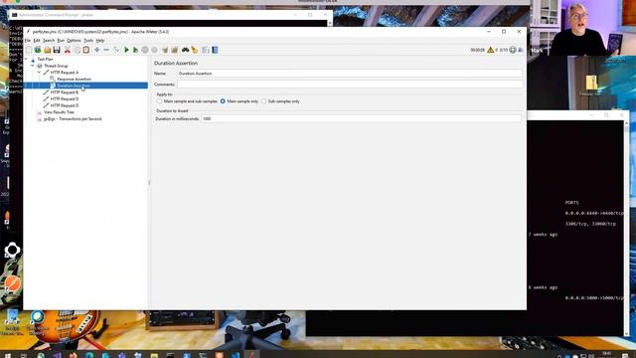Click the Cut scissors toolbar icon
636x358 pixels.
tap(68, 50)
